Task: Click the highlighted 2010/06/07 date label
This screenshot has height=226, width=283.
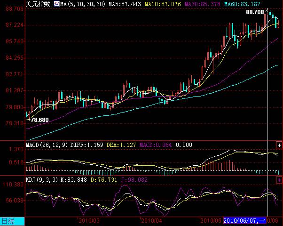Action: coord(244,220)
